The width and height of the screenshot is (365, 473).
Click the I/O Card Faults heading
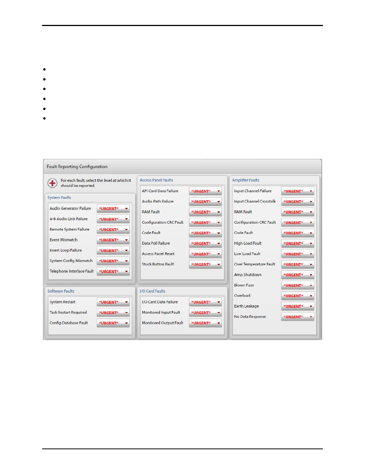152,291
